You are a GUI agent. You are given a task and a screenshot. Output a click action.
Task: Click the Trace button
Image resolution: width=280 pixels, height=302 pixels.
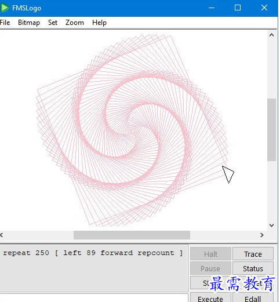pos(253,254)
